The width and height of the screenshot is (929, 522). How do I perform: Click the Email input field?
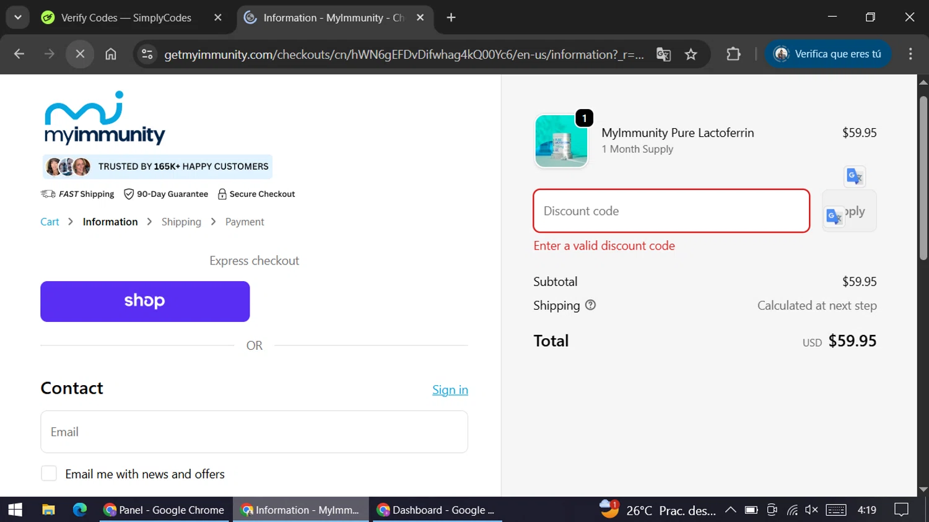tap(254, 432)
